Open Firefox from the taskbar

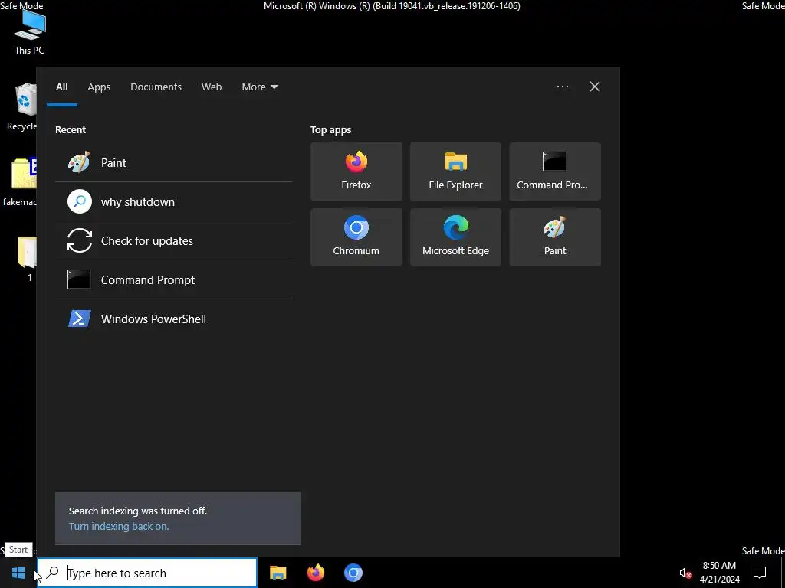[x=315, y=573]
